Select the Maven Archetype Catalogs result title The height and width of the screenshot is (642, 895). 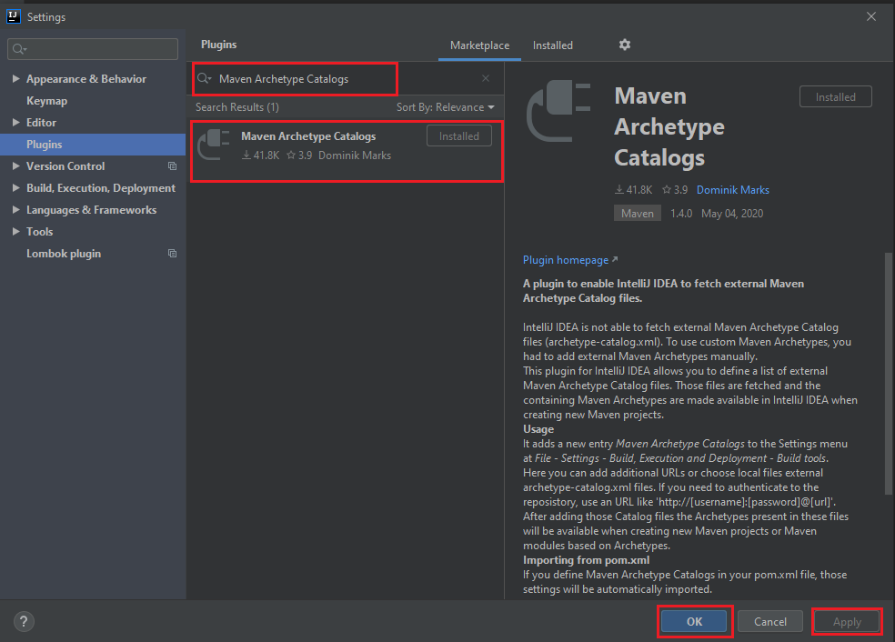[x=308, y=135]
